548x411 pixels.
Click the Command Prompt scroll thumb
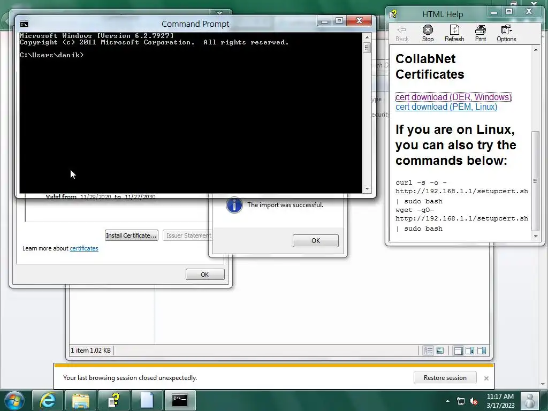[367, 47]
